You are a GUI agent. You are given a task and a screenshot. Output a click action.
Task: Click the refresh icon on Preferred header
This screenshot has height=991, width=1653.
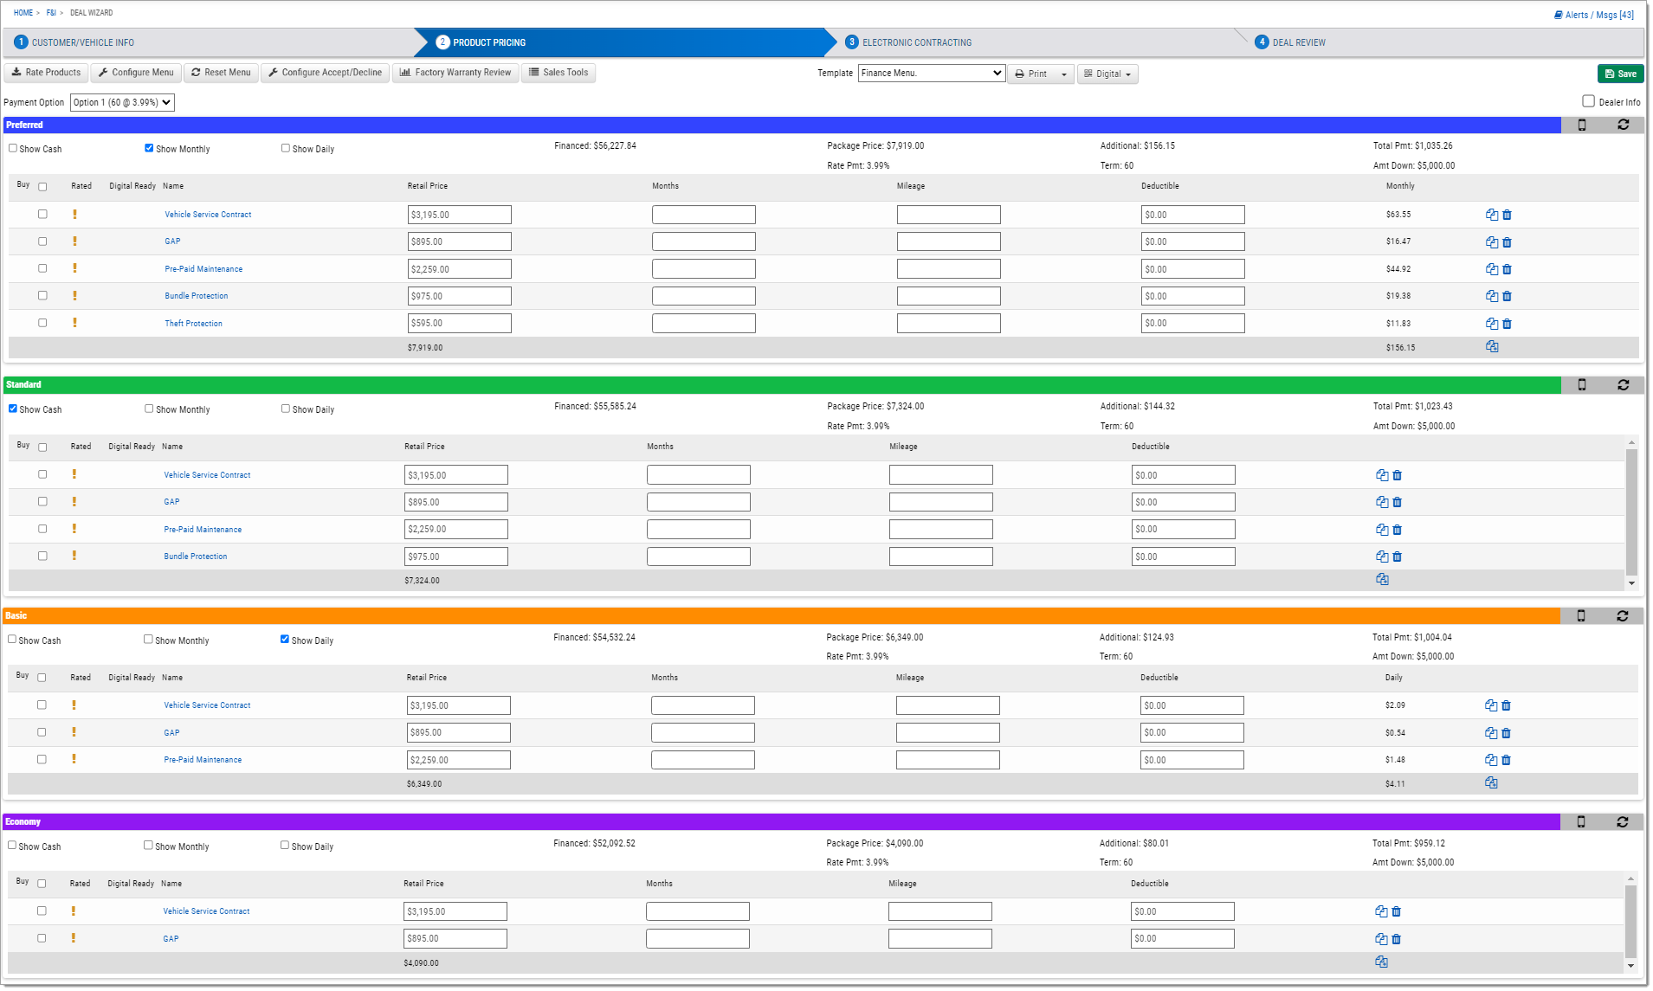(x=1623, y=125)
